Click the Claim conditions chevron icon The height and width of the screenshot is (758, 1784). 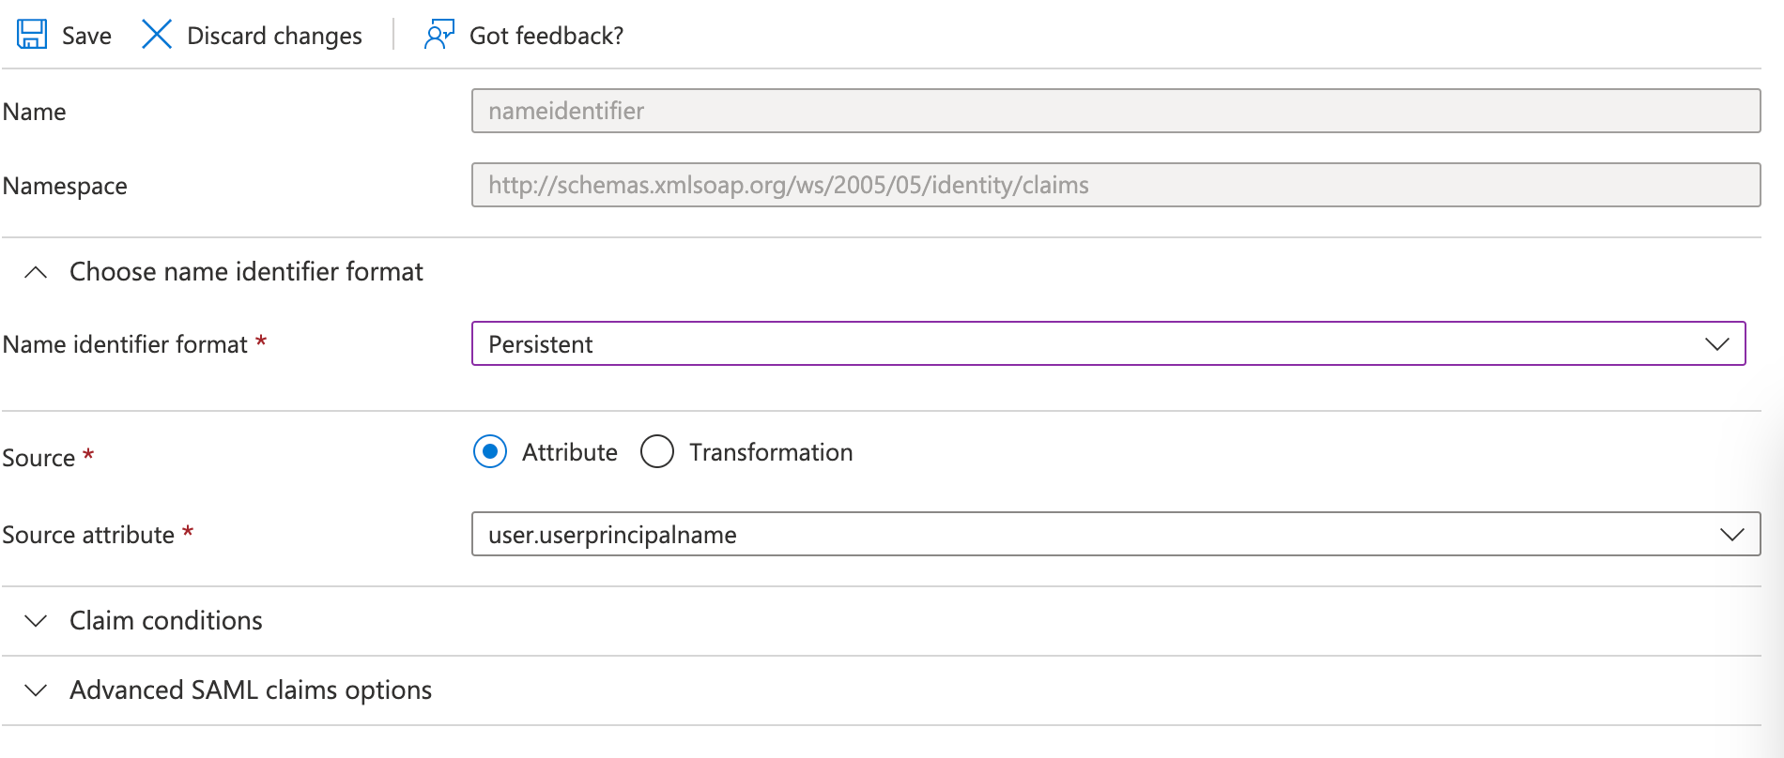[x=36, y=621]
